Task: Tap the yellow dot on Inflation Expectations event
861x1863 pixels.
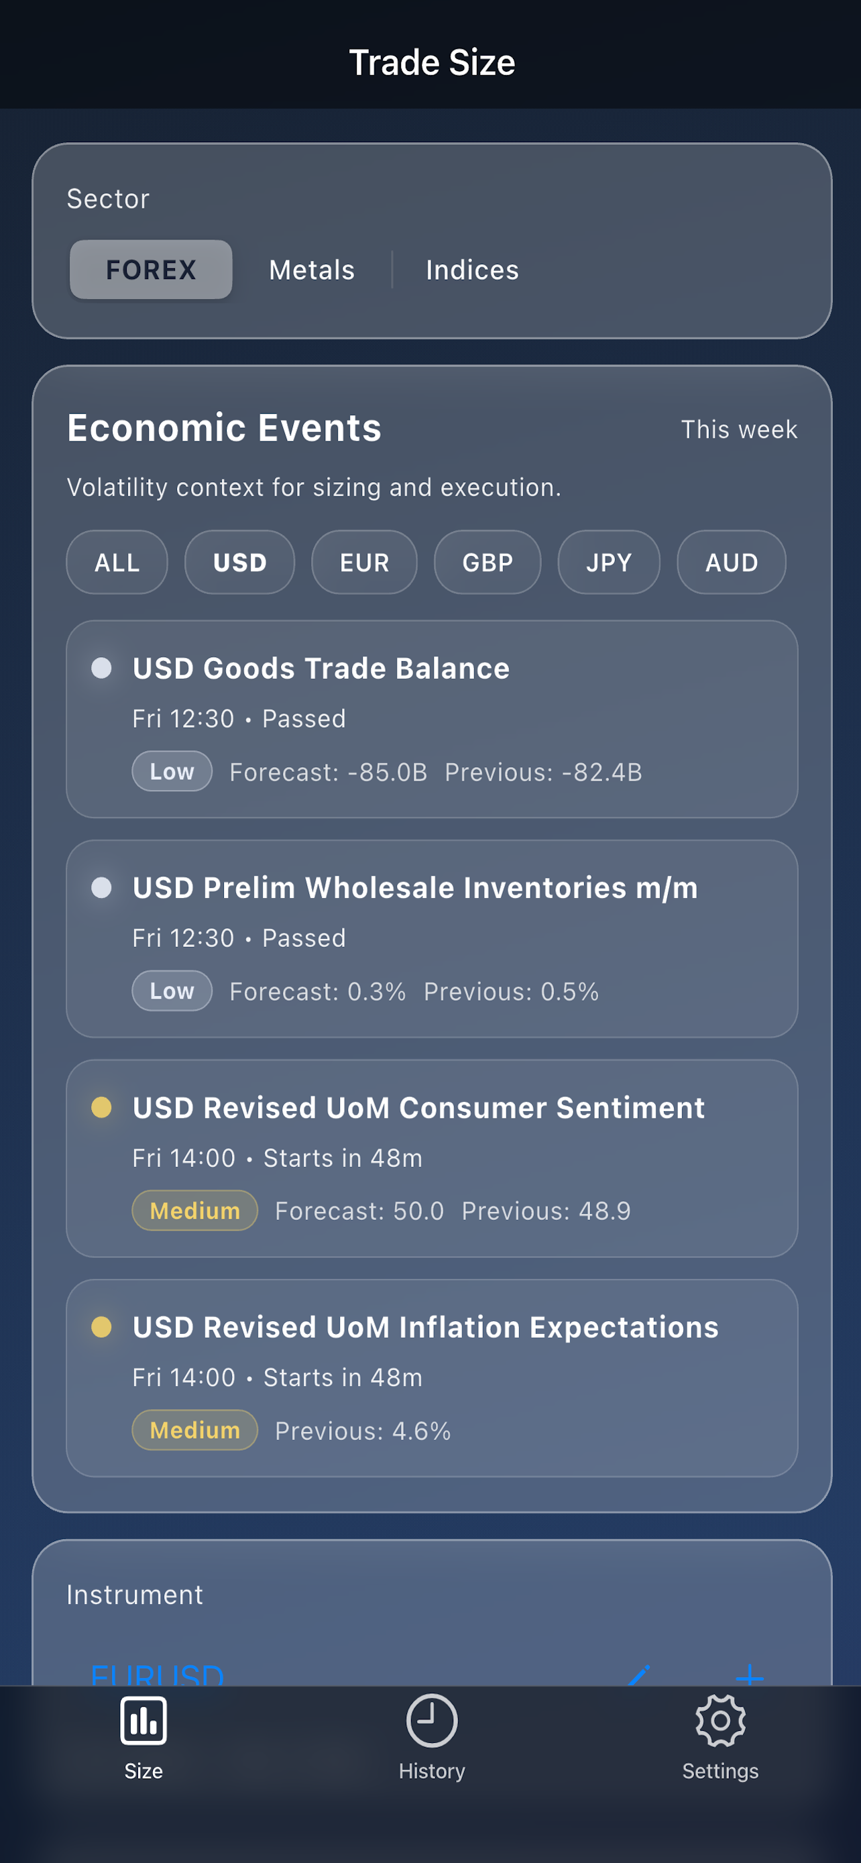Action: point(102,1326)
